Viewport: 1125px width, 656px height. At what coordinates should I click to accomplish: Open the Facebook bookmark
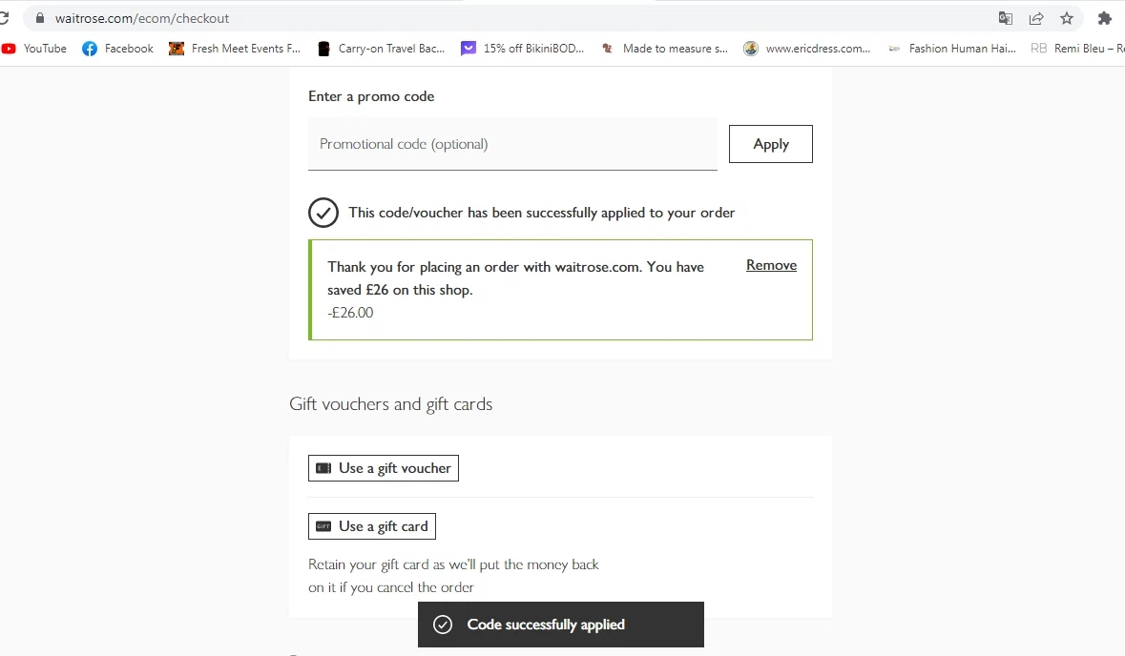coord(118,49)
